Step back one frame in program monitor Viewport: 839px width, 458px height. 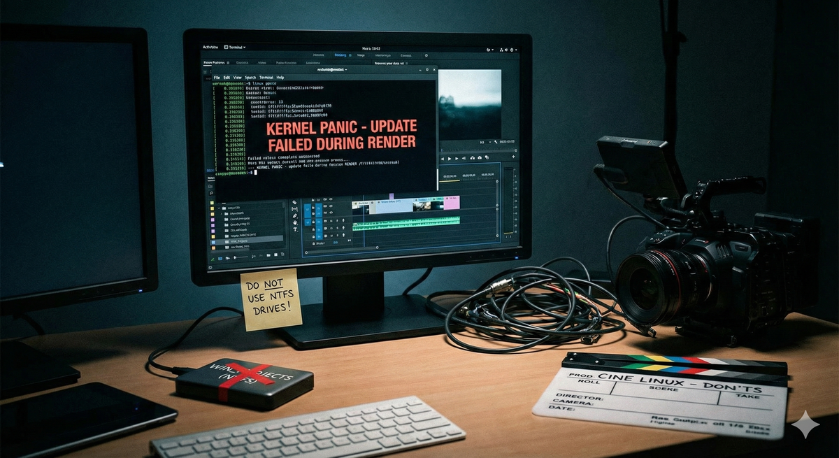(x=443, y=159)
